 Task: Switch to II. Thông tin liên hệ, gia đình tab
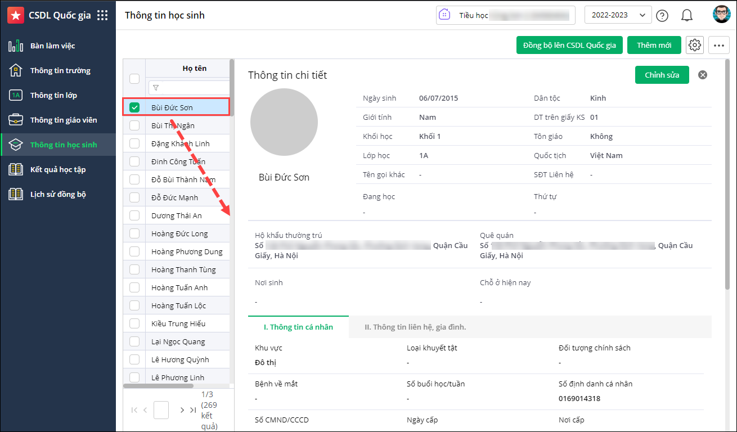[415, 327]
